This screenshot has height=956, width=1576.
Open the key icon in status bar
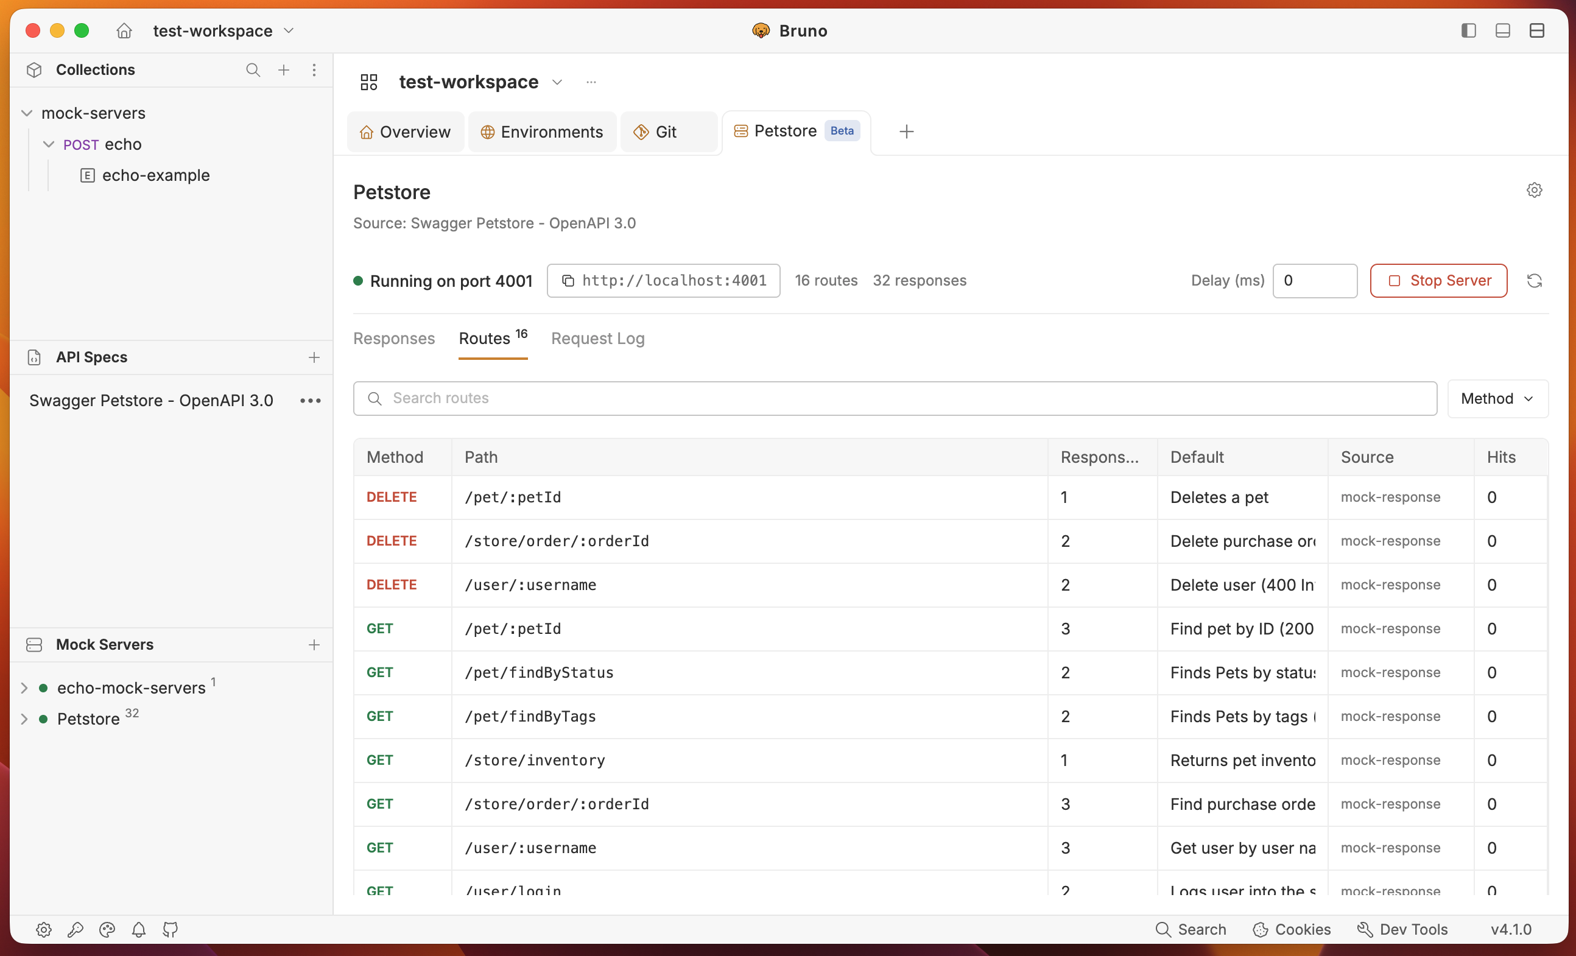click(x=76, y=929)
